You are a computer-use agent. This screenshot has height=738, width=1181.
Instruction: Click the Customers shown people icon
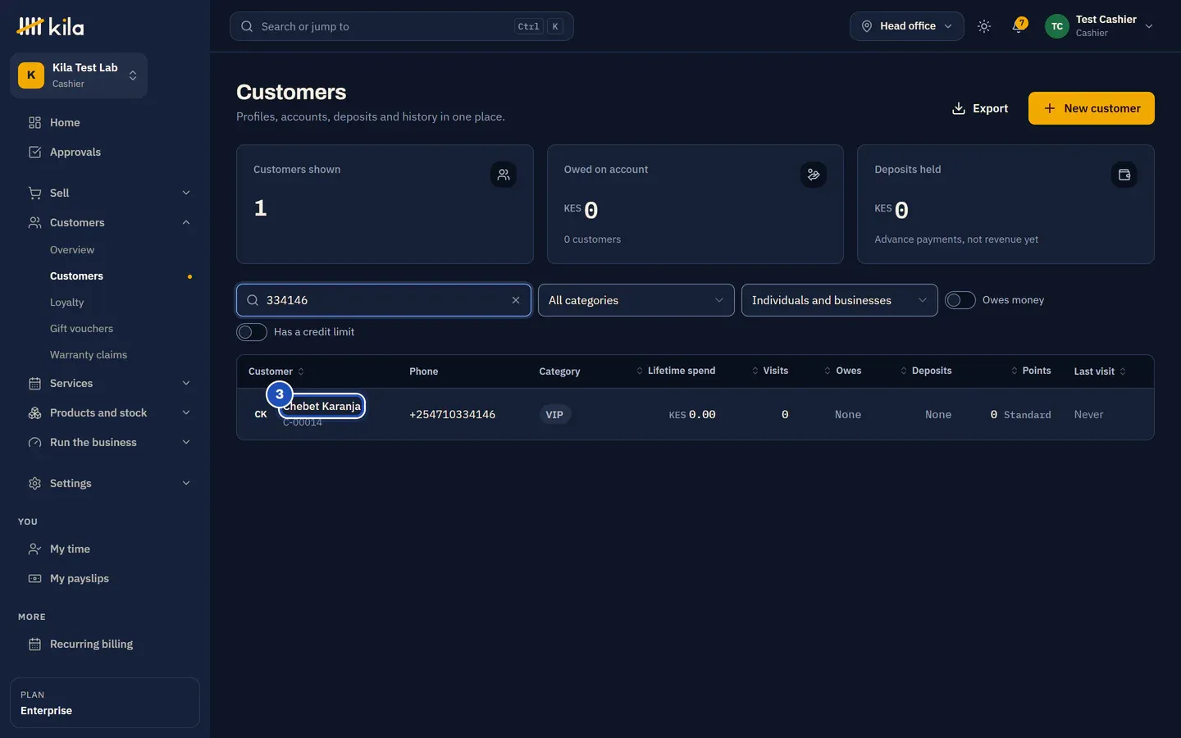[504, 175]
